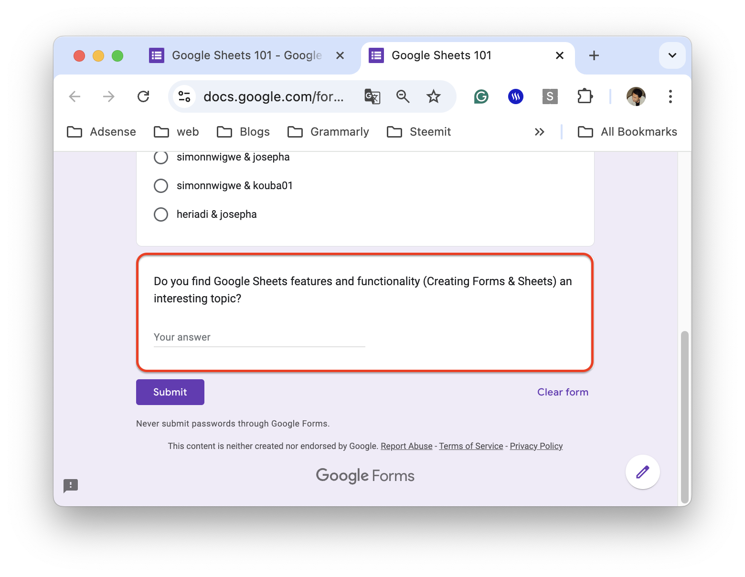Open the Blogs bookmarks folder

(x=243, y=132)
